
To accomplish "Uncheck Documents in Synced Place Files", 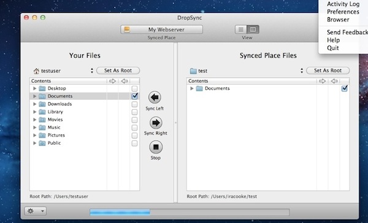I will 345,88.
